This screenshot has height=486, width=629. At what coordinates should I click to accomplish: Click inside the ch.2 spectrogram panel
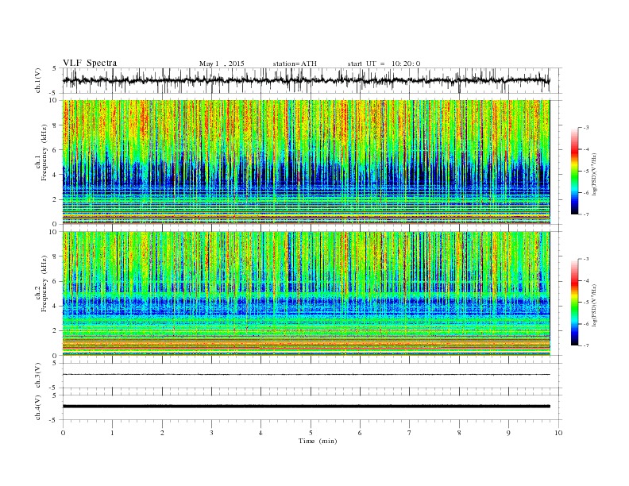coord(306,294)
